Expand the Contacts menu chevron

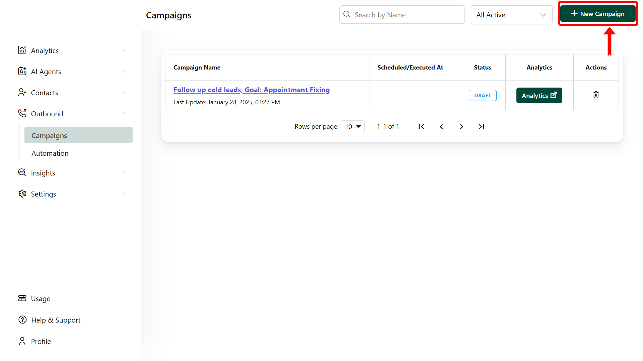[124, 93]
